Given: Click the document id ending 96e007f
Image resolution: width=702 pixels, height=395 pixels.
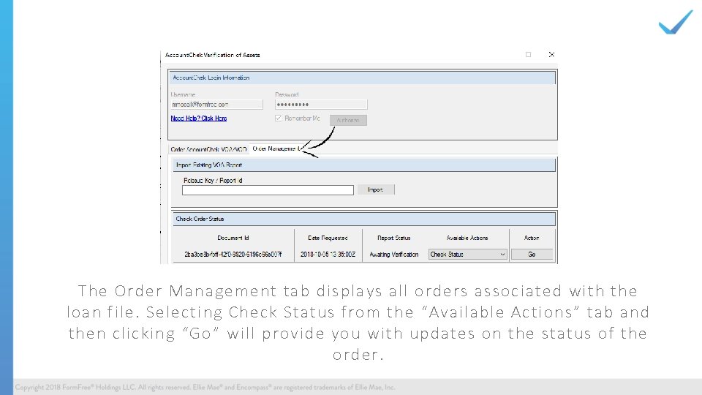Looking at the screenshot, I should click(x=233, y=255).
